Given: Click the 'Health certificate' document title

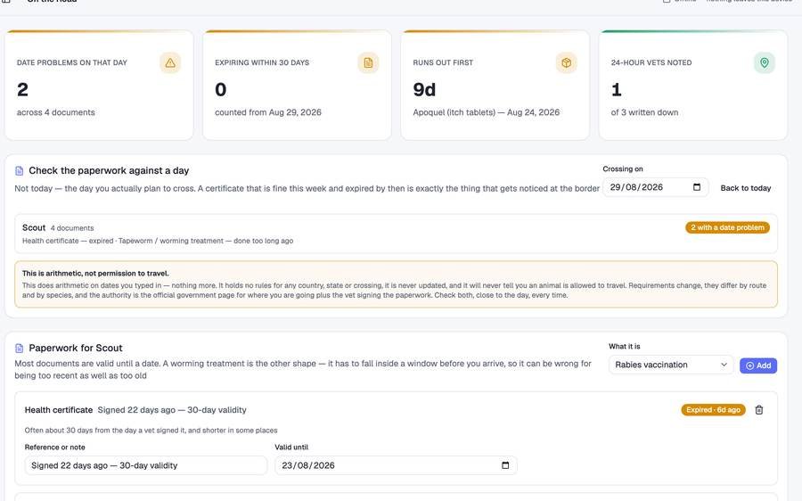Looking at the screenshot, I should pyautogui.click(x=59, y=410).
